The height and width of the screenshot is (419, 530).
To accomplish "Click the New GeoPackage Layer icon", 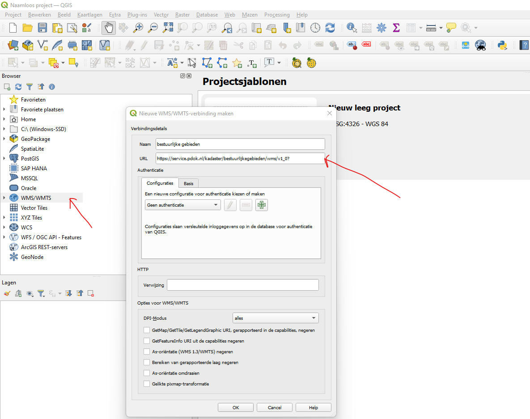I will [28, 45].
